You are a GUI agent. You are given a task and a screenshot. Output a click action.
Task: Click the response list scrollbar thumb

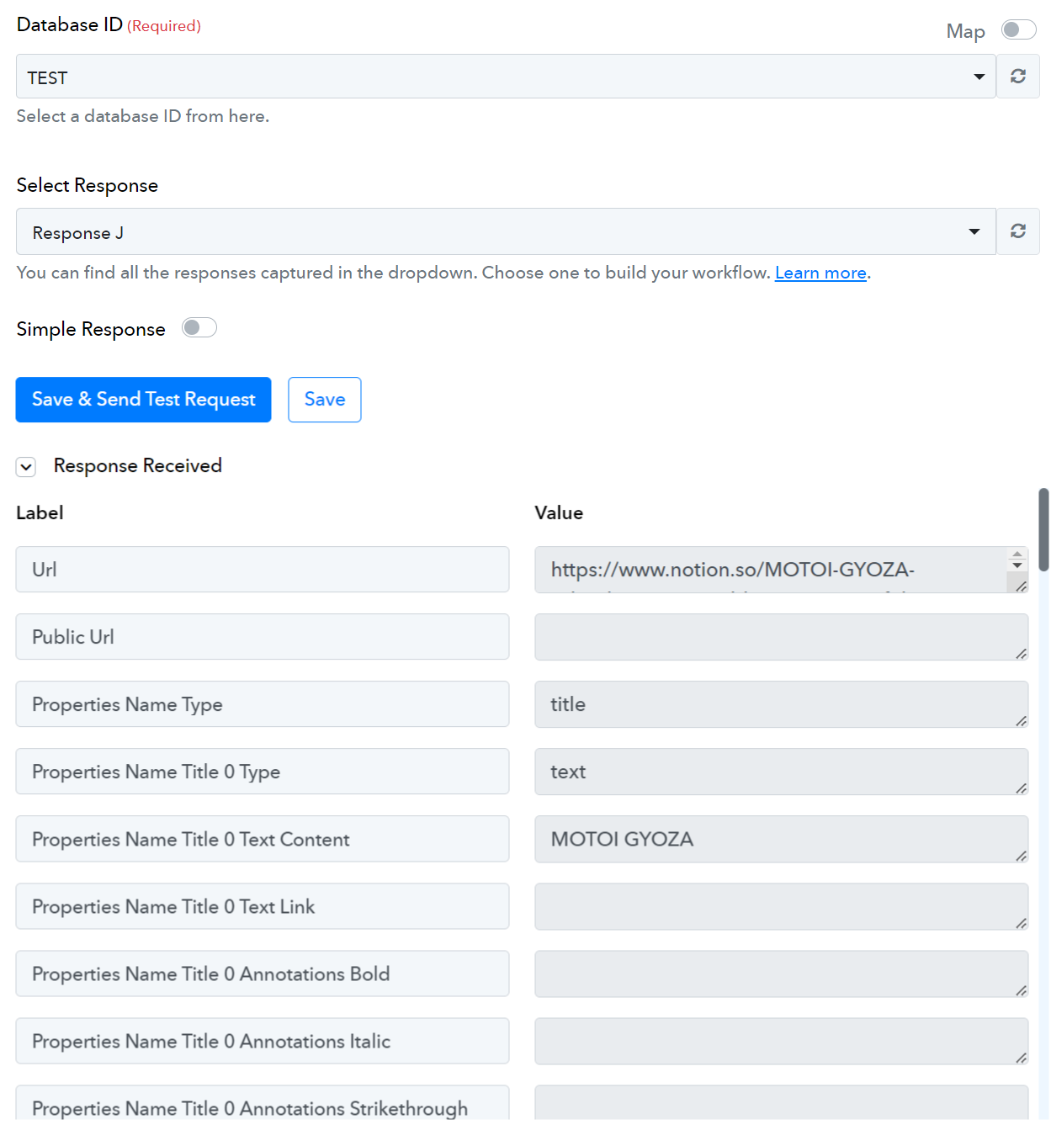[1043, 529]
